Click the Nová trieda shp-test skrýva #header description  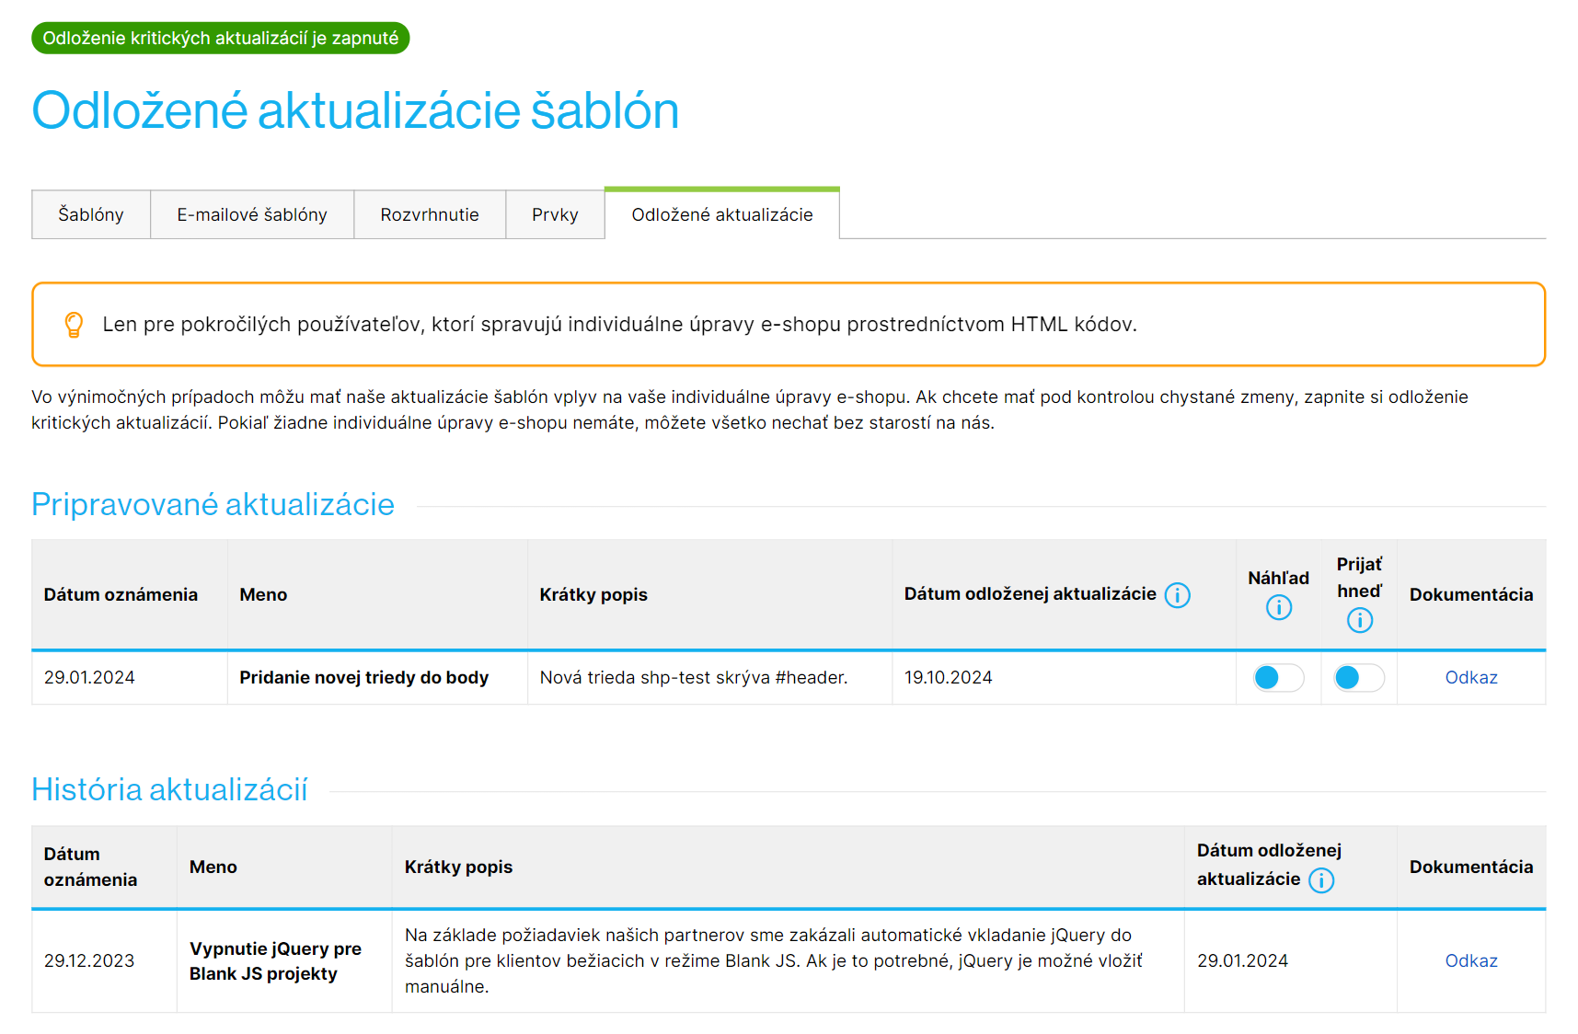tap(694, 678)
